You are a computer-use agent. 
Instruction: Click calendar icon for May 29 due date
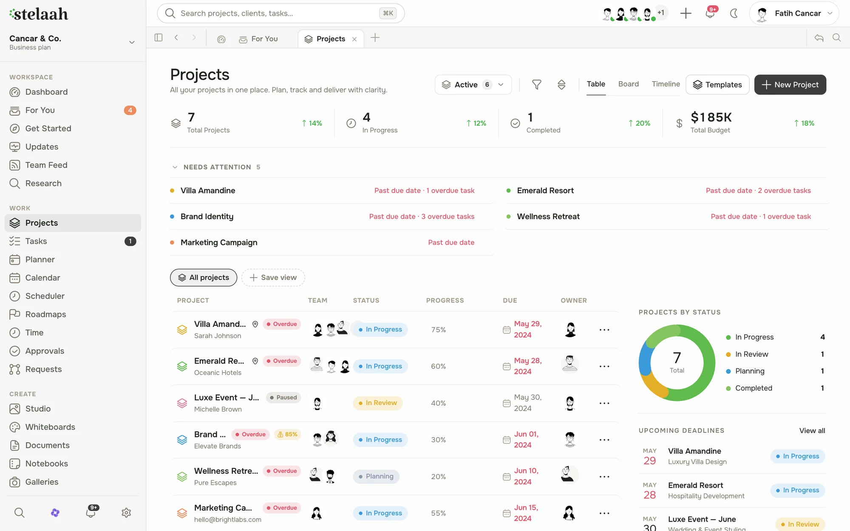(507, 330)
